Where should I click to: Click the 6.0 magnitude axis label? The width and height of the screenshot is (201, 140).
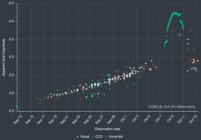coord(11,111)
